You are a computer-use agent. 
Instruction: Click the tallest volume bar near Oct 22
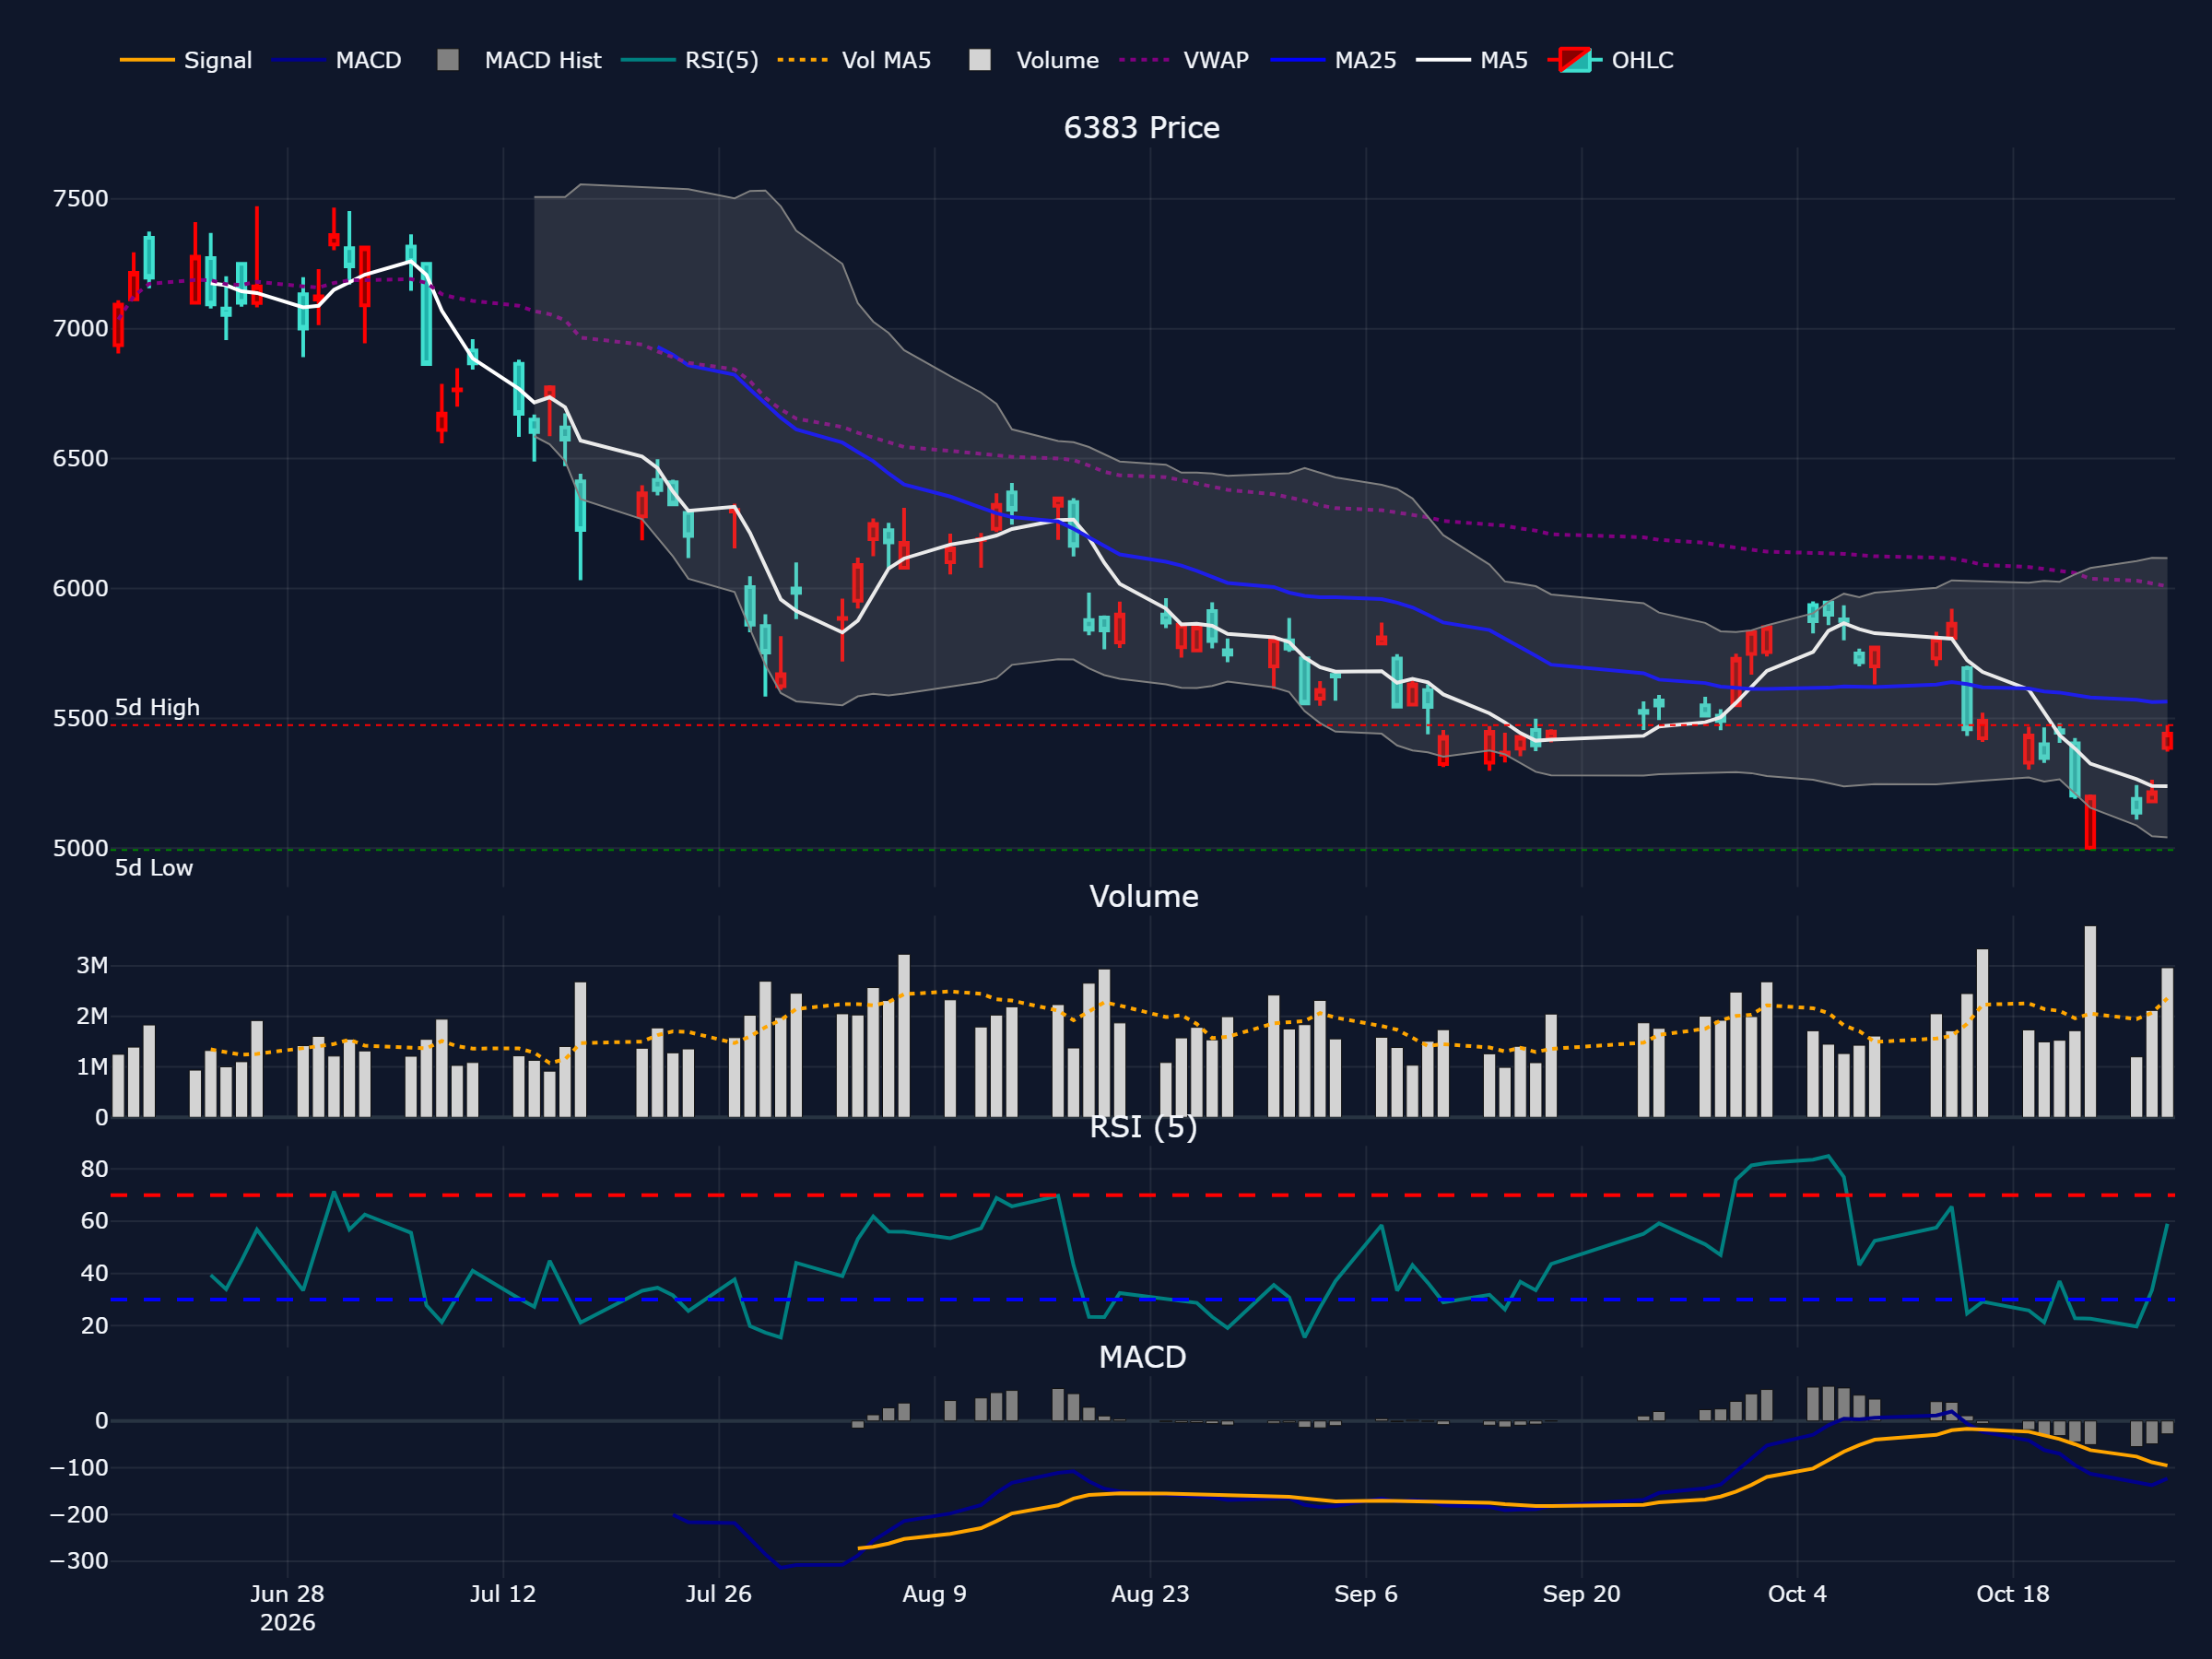pos(2090,1021)
